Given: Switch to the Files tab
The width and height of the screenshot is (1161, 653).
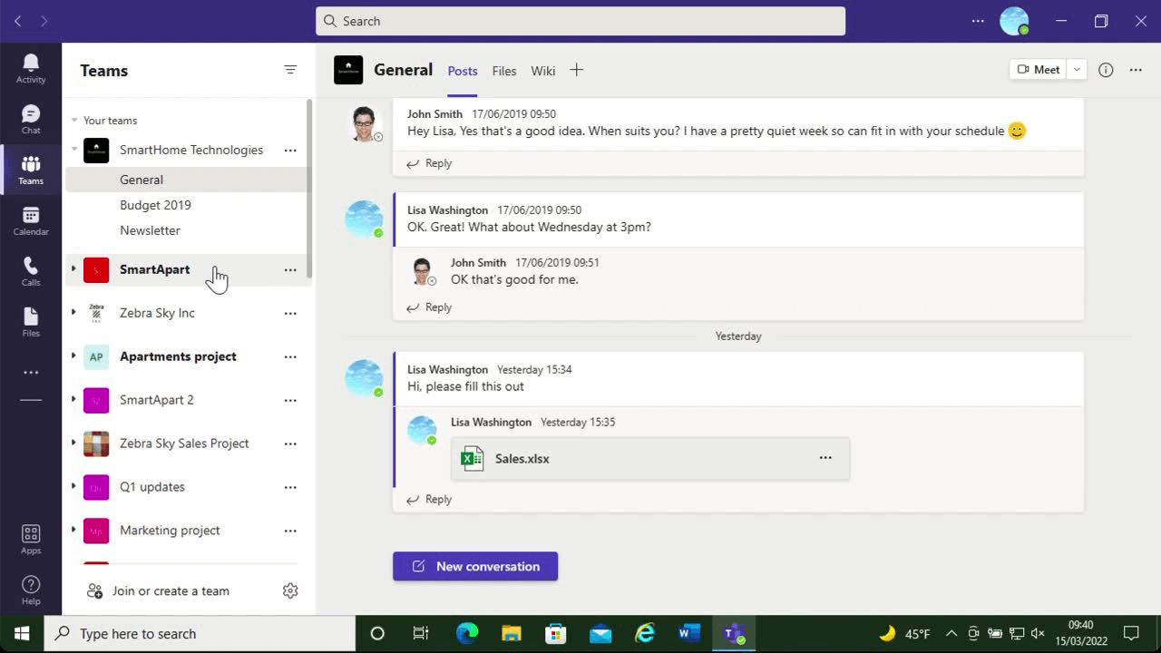Looking at the screenshot, I should 503,71.
